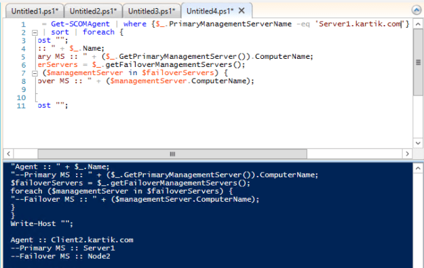This screenshot has width=424, height=268.
Task: Collapse the script pane with the round arrow
Action: point(417,10)
